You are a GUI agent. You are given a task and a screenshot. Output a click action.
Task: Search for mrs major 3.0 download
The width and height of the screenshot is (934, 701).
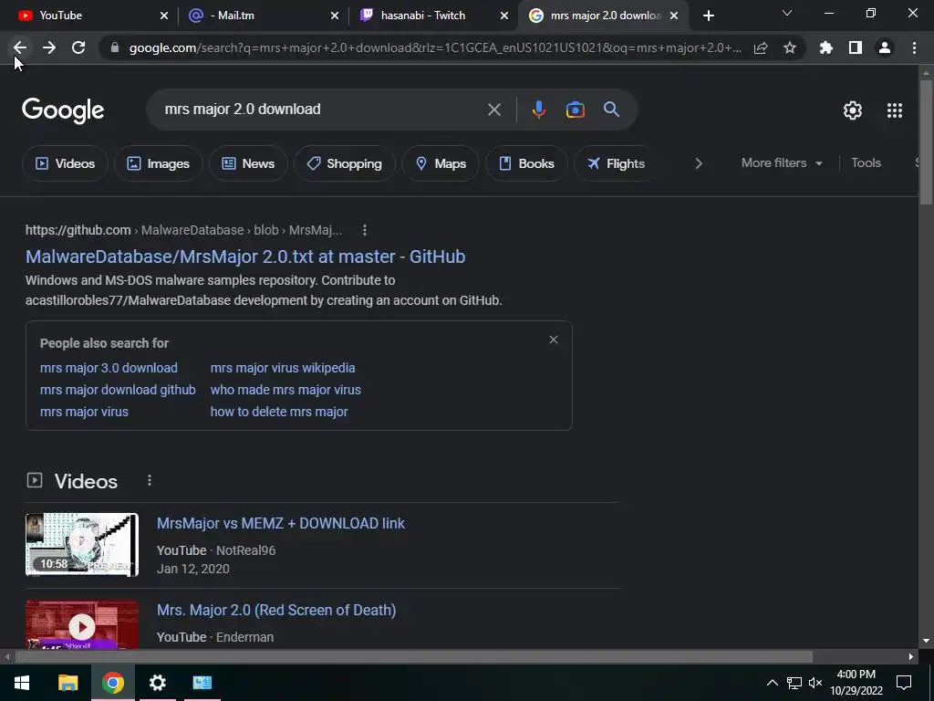pos(109,368)
